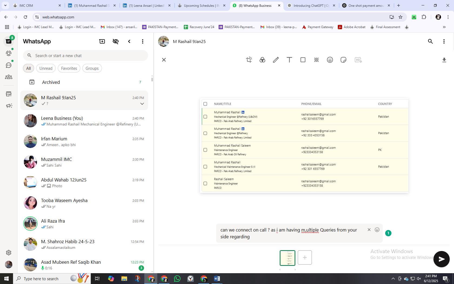Open business tools storefront icon
454x284 pixels.
tap(9, 94)
